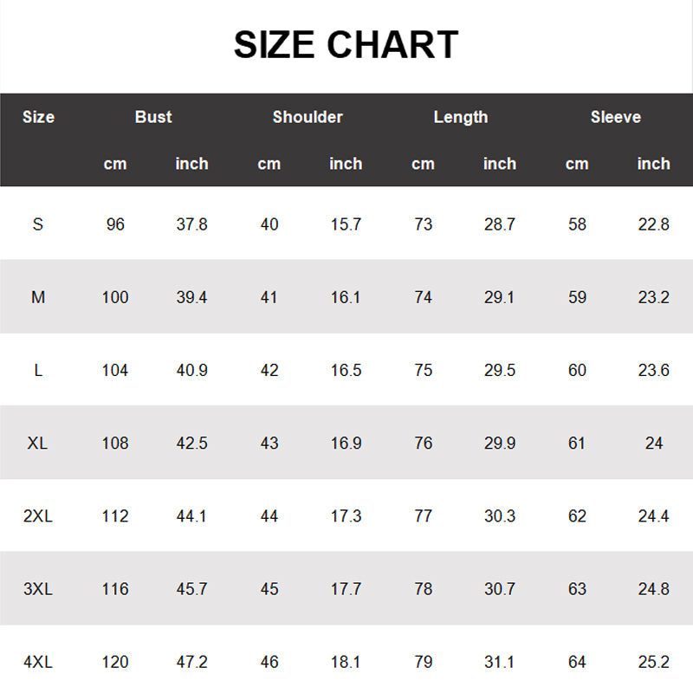Screen dimensions: 693x693
Task: Click the S size row label
Action: 38,224
